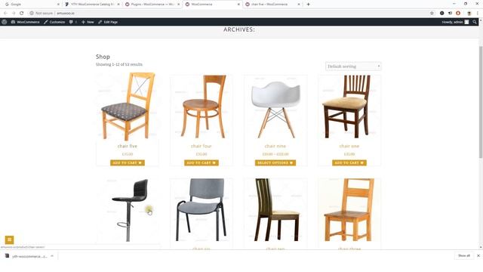
Task: Open the browser profile avatar
Action: point(469,14)
